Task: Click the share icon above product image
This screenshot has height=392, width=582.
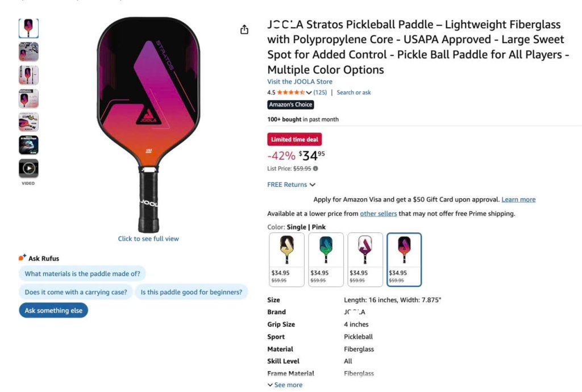Action: [x=244, y=30]
